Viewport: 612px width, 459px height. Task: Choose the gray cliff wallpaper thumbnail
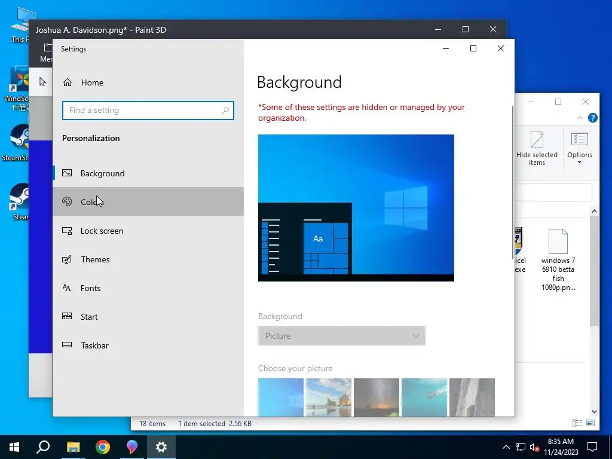pos(472,397)
